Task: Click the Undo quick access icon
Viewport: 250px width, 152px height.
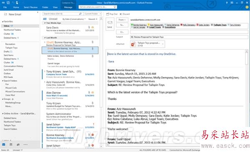Action: (x=13, y=3)
